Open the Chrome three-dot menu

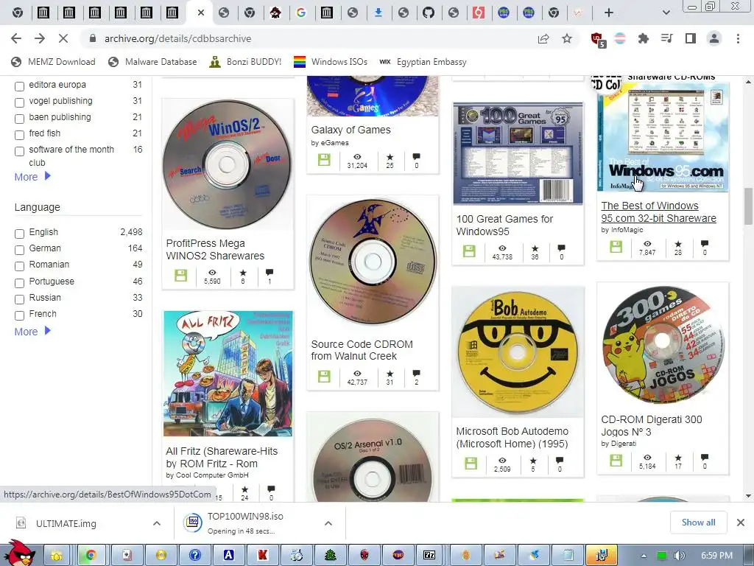click(x=738, y=38)
